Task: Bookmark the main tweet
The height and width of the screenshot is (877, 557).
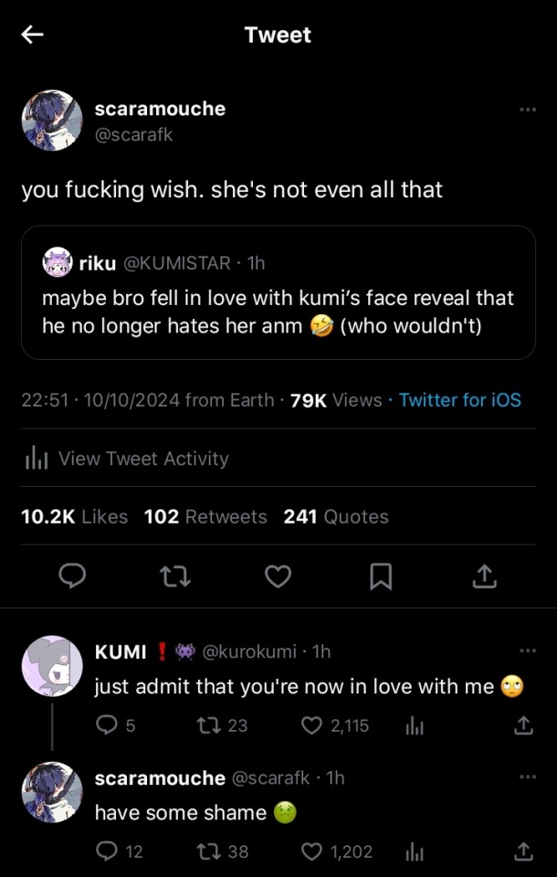Action: pyautogui.click(x=381, y=576)
